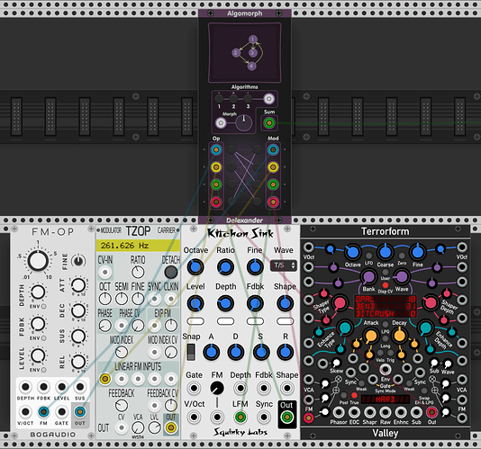The image size is (481, 449).
Task: Click the Kitchen Sink Level knob
Action: pyautogui.click(x=195, y=303)
